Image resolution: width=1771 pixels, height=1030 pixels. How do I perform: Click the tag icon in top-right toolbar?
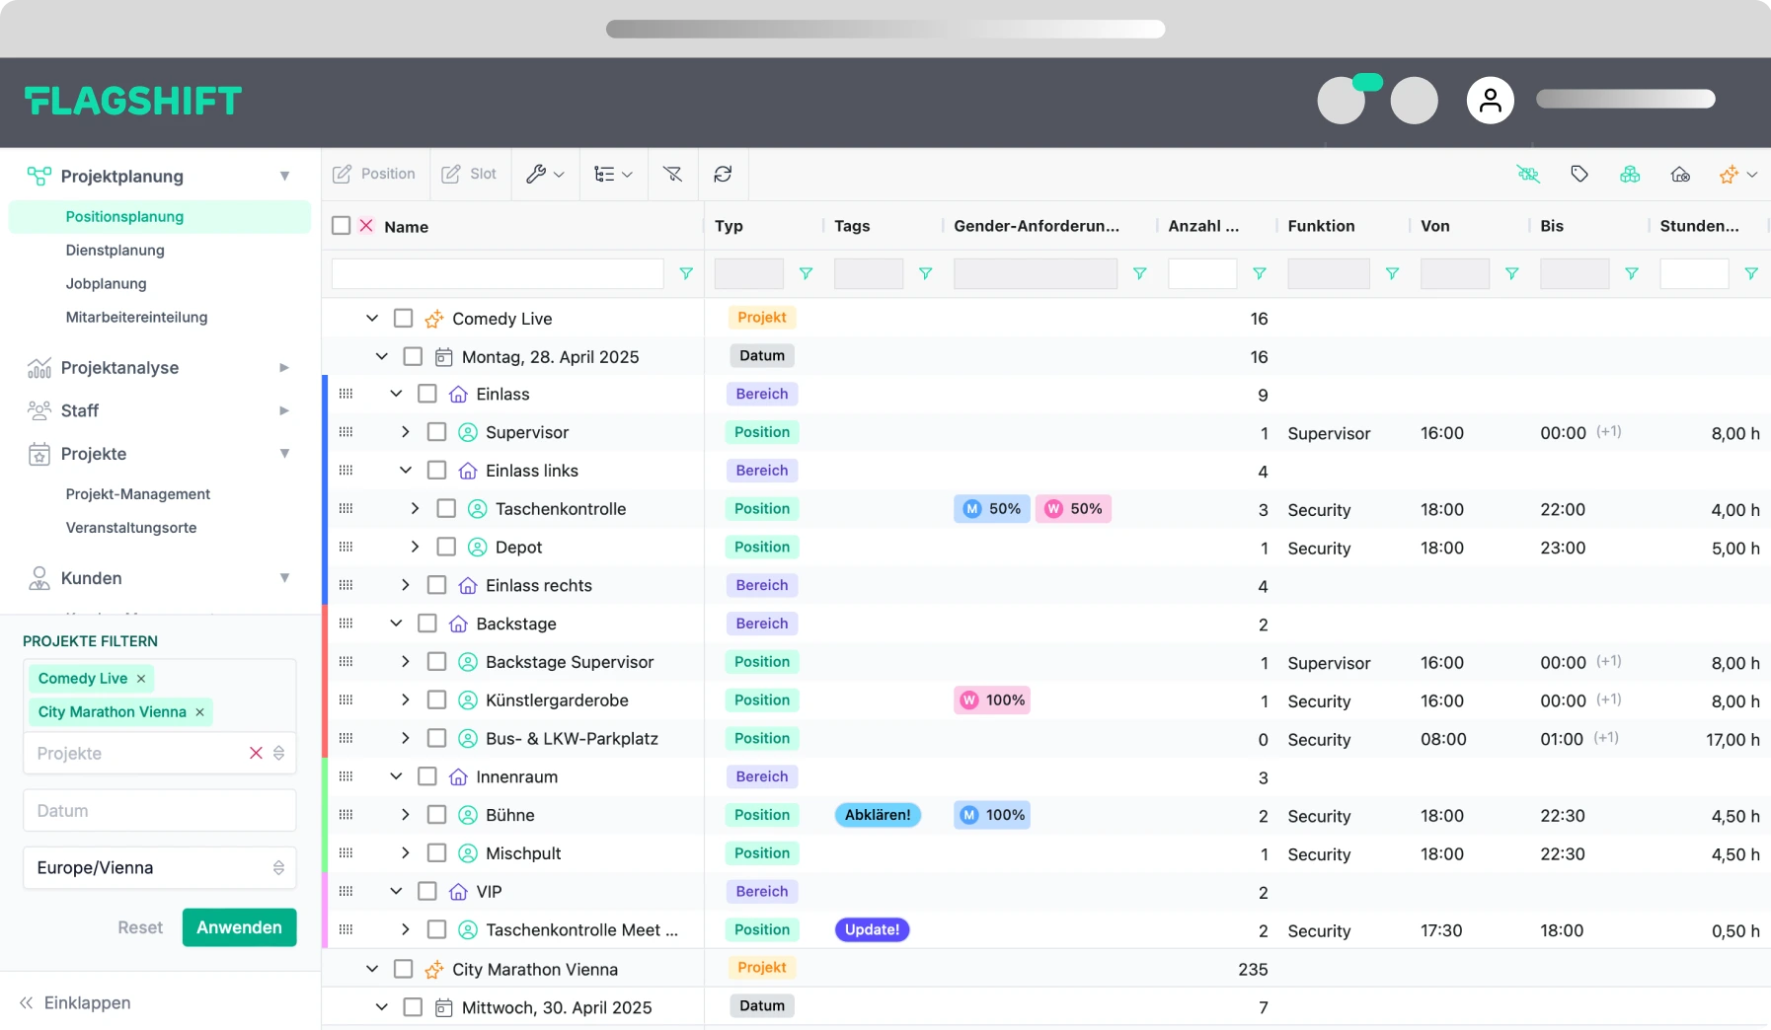click(x=1579, y=174)
